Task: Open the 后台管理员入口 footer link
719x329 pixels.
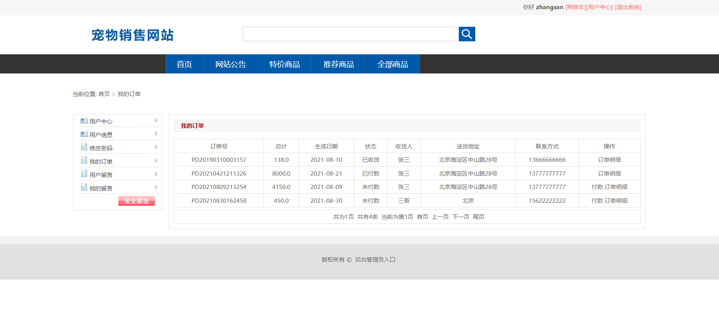Action: (x=375, y=259)
